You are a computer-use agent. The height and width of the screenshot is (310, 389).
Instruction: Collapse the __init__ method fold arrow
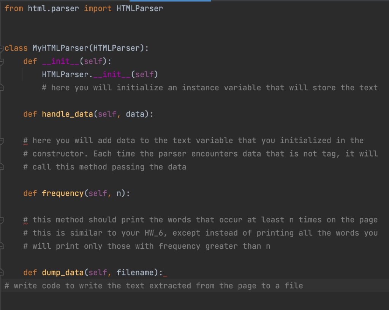point(2,61)
